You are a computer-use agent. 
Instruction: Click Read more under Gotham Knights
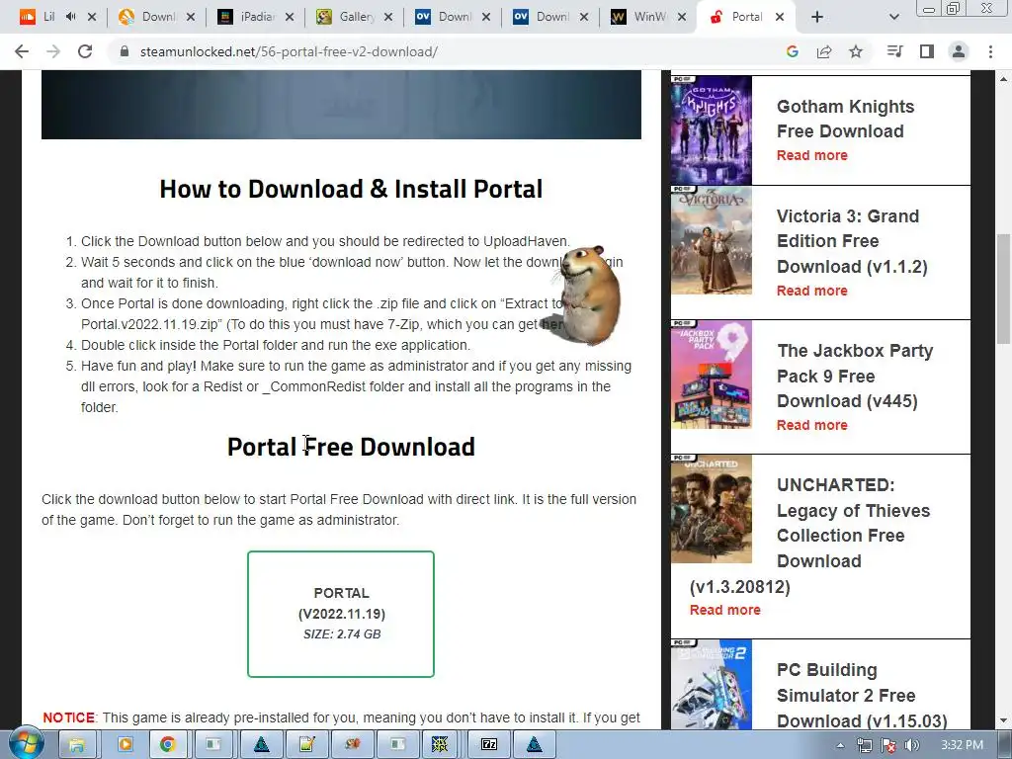pyautogui.click(x=812, y=155)
